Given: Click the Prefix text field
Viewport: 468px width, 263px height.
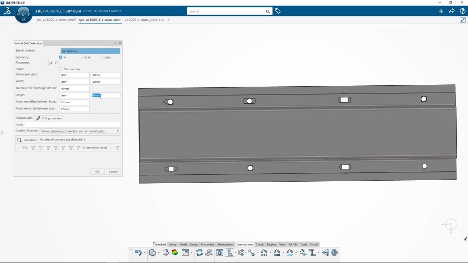Looking at the screenshot, I should [x=73, y=125].
